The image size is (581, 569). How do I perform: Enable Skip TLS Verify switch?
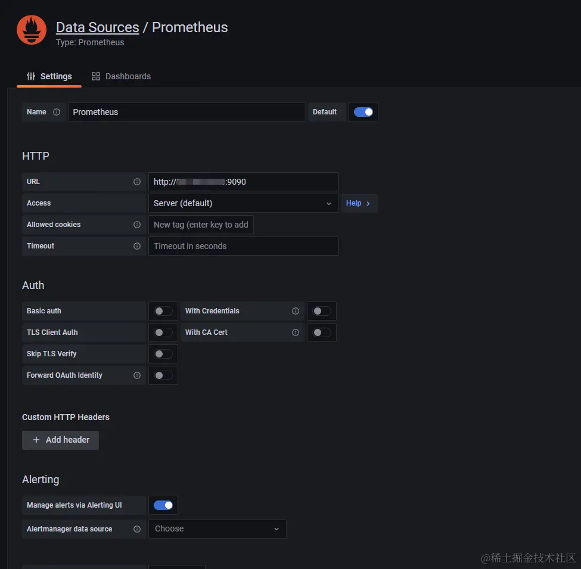[x=163, y=354]
